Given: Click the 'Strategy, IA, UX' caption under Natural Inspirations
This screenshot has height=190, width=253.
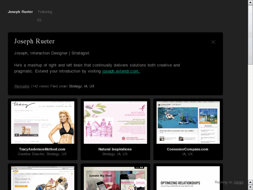Looking at the screenshot, I should pos(115,154).
